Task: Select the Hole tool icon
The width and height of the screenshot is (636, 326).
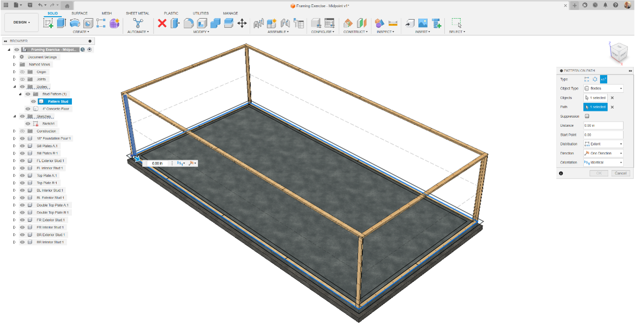Action: click(x=88, y=22)
